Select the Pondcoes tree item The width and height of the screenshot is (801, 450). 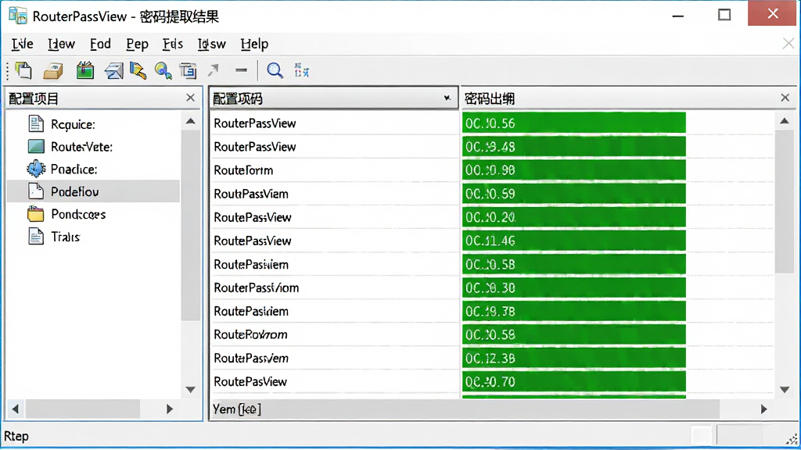click(78, 214)
